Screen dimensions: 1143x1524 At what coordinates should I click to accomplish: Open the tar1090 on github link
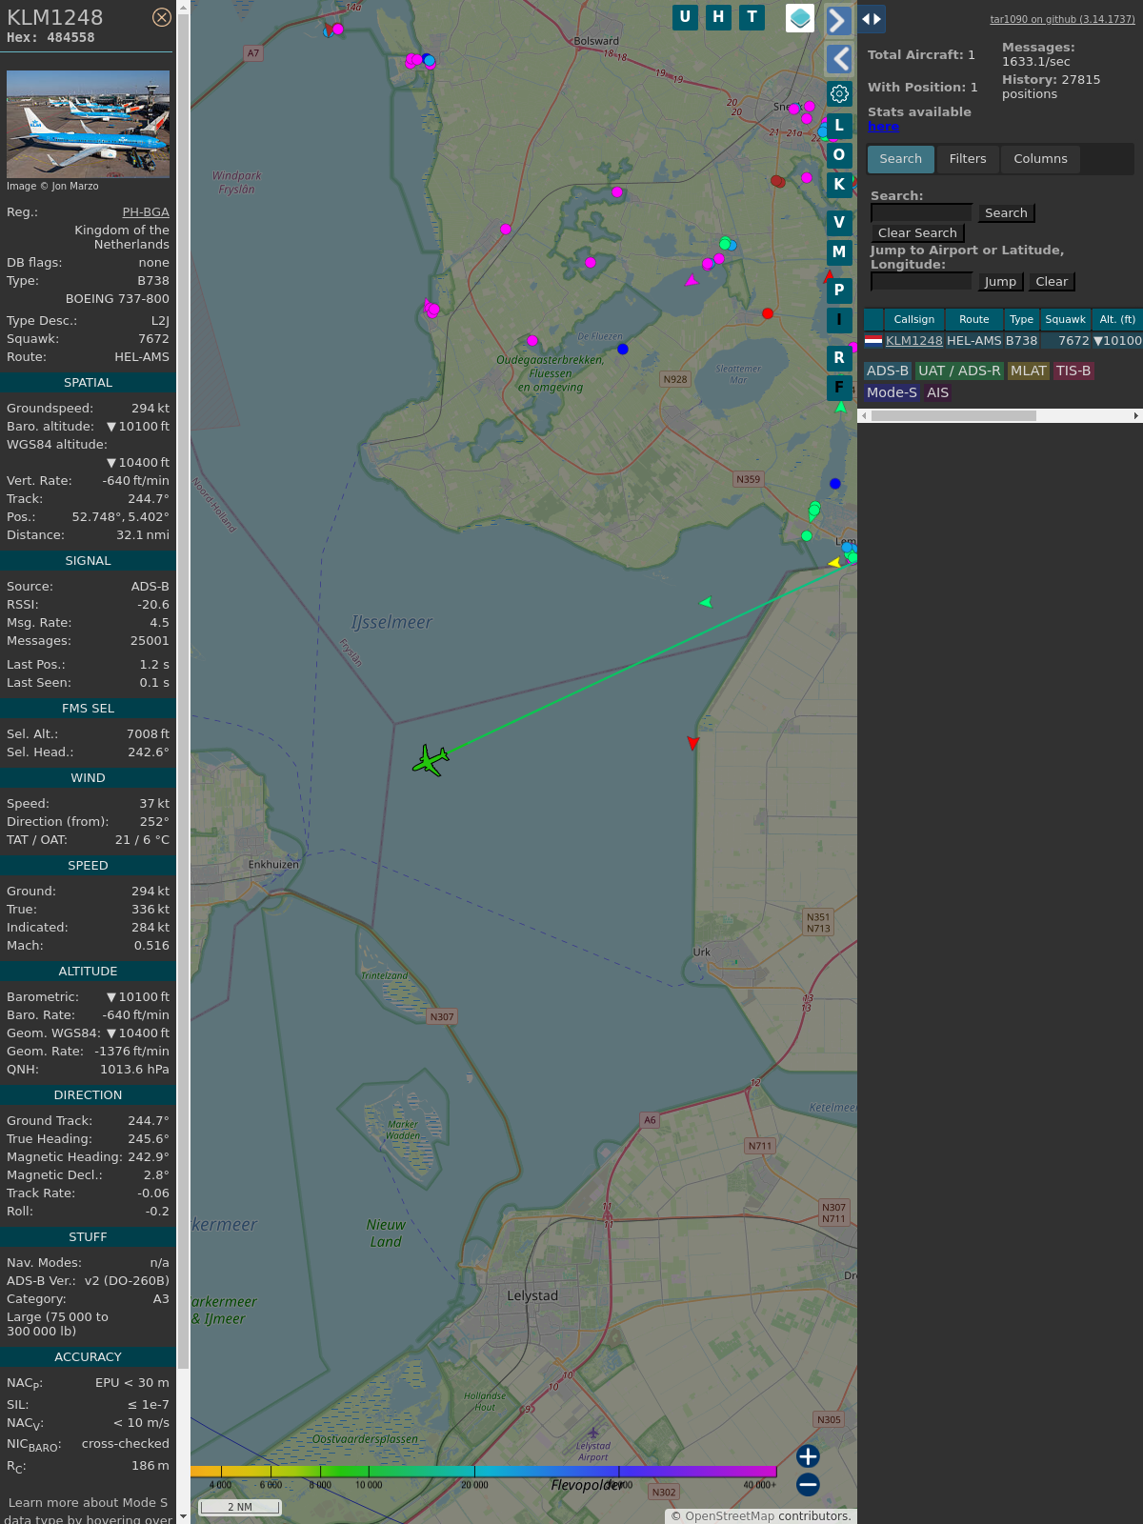(x=1062, y=19)
